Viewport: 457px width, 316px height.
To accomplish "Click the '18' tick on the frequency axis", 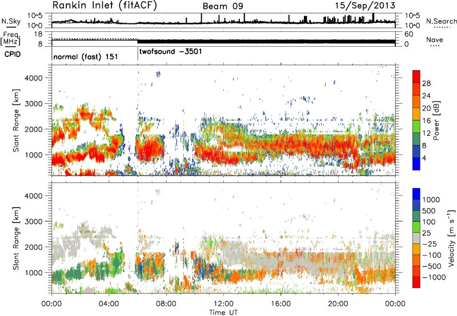I will 38,34.
